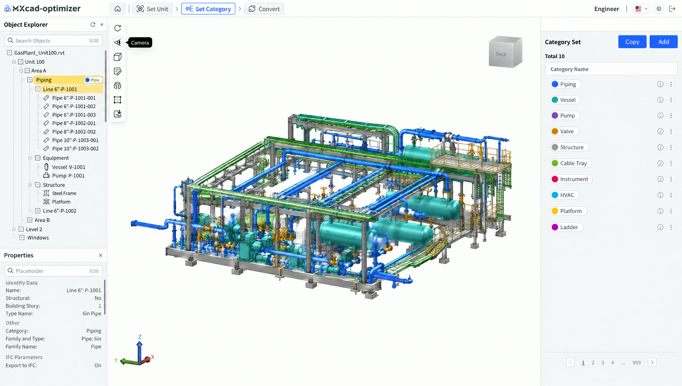Go to the Convert step

[x=264, y=9]
